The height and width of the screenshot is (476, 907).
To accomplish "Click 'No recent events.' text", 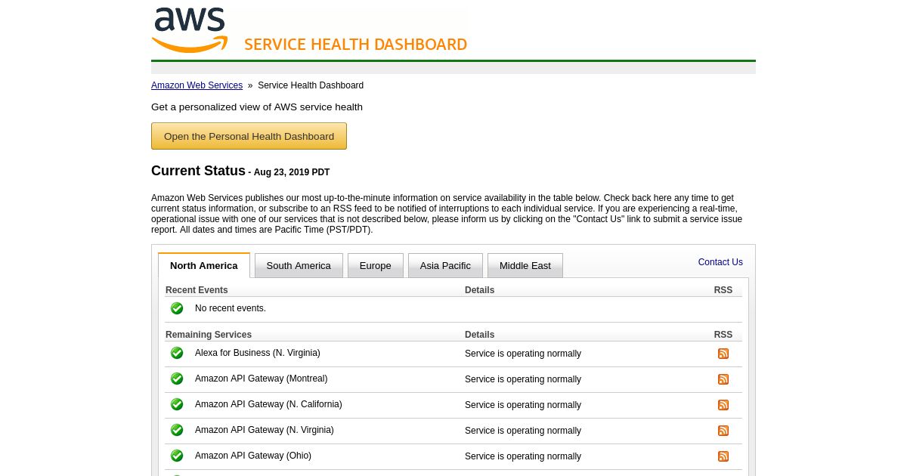I will 231,308.
